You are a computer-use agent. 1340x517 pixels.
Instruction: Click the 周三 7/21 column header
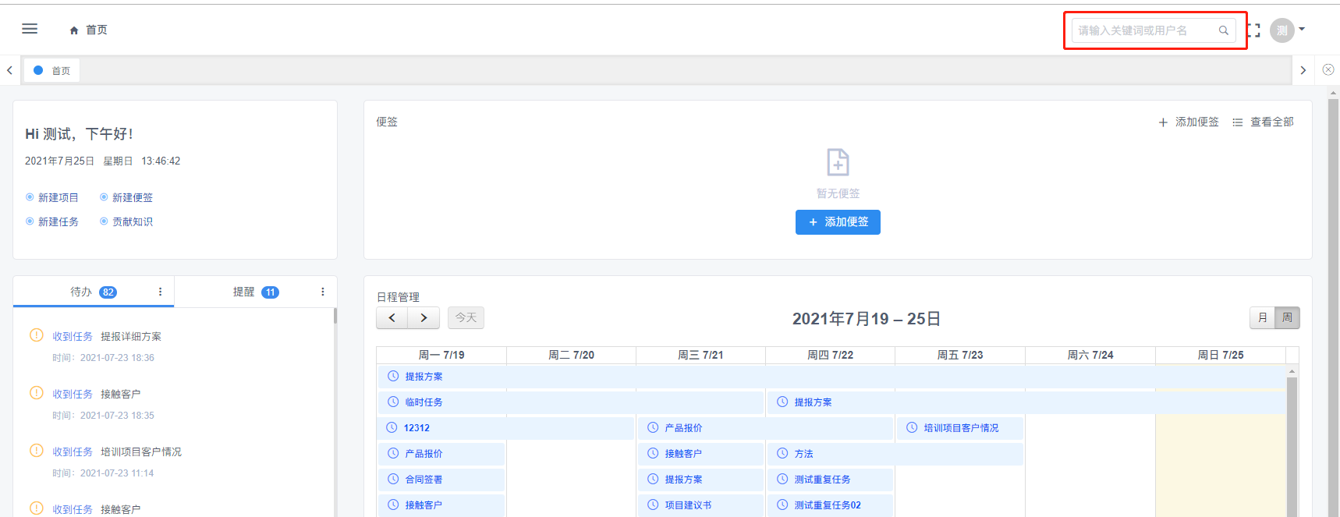coord(700,355)
